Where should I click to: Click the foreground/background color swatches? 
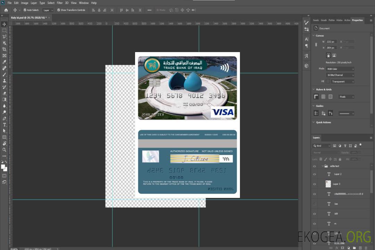(x=4, y=168)
